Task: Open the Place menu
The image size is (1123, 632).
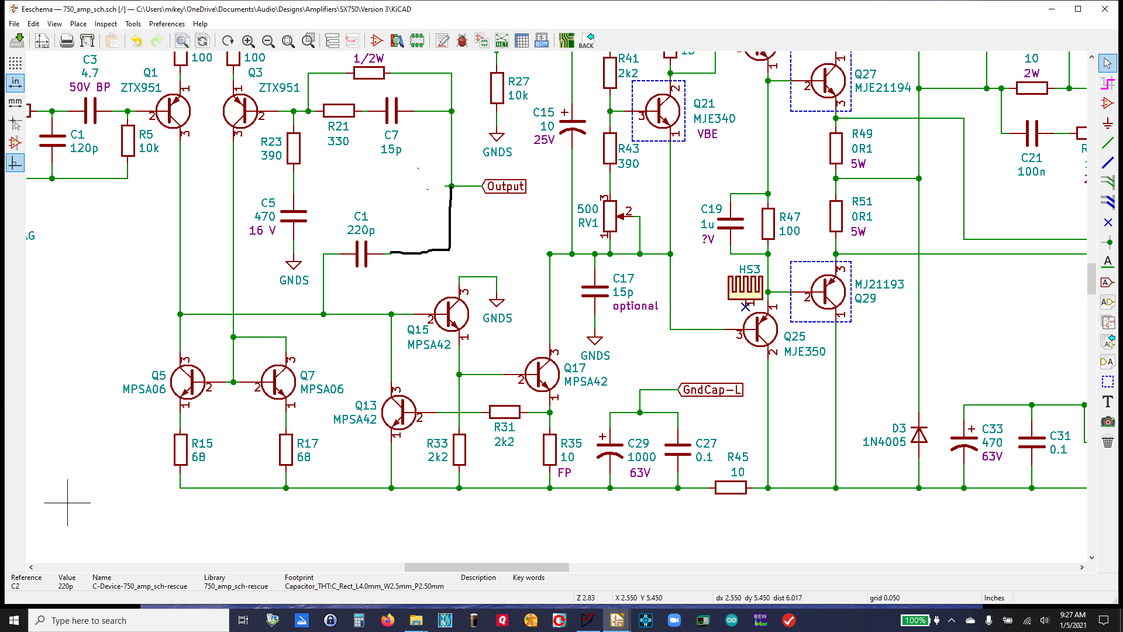Action: 78,24
